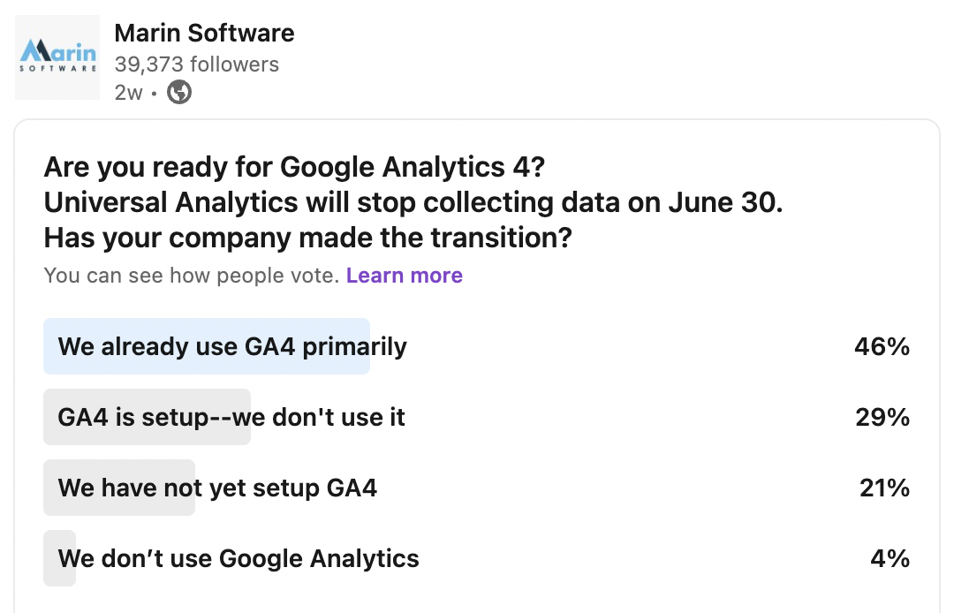Open the Marin Software company name link

[204, 34]
